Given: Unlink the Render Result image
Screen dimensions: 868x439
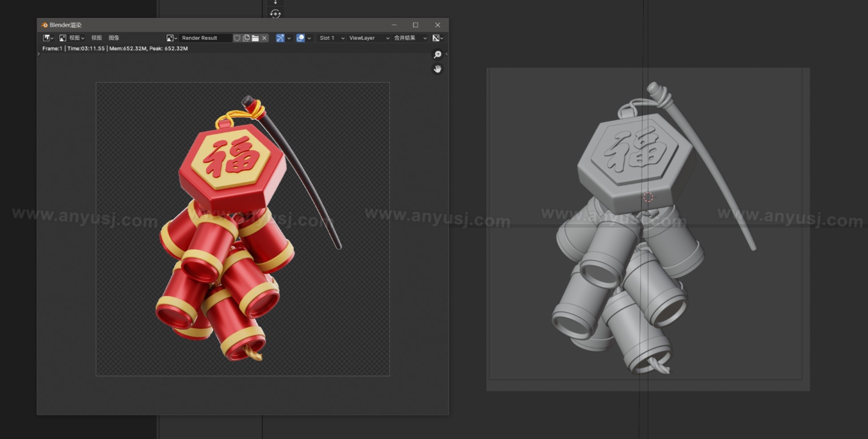Looking at the screenshot, I should coord(264,38).
